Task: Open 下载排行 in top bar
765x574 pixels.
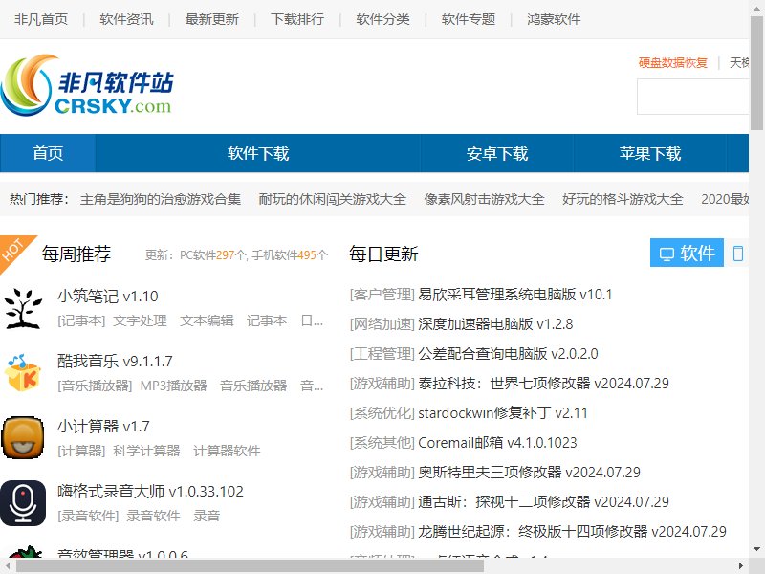Action: point(297,19)
